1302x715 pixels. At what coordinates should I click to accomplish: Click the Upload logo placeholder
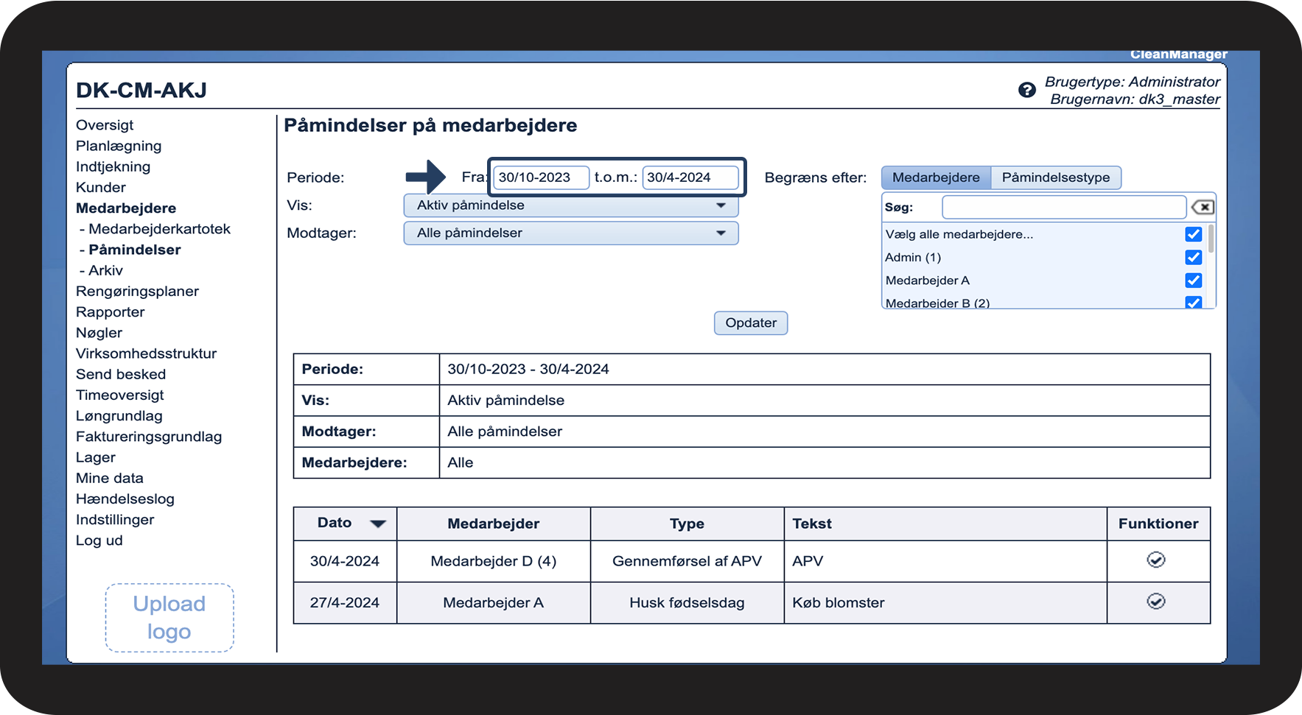[169, 618]
